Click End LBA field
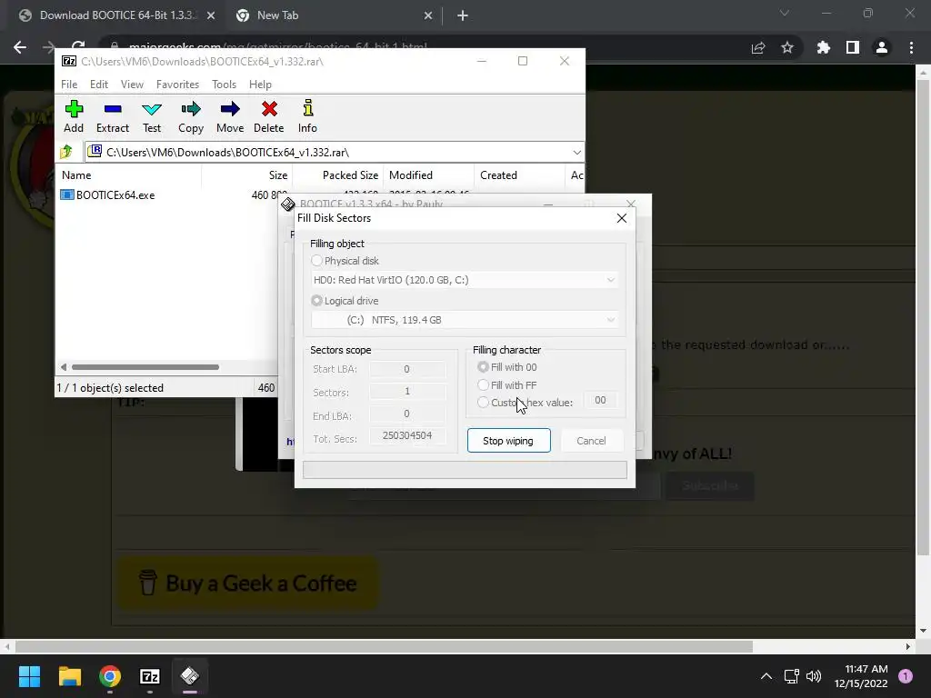931x698 pixels. tap(407, 414)
